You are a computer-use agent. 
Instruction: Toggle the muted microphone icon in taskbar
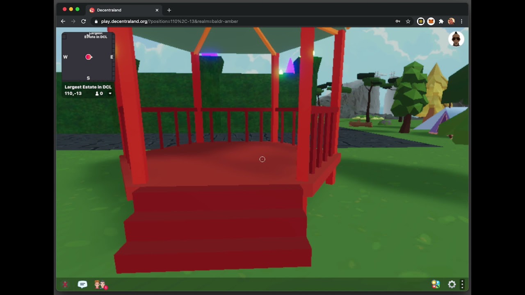pyautogui.click(x=65, y=284)
